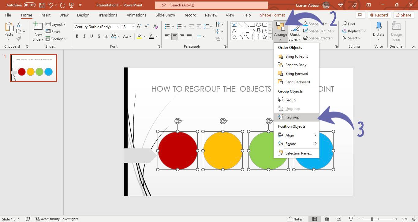Click the Save icon in title bar
Viewport: 418px width, 222px height.
(x=42, y=5)
